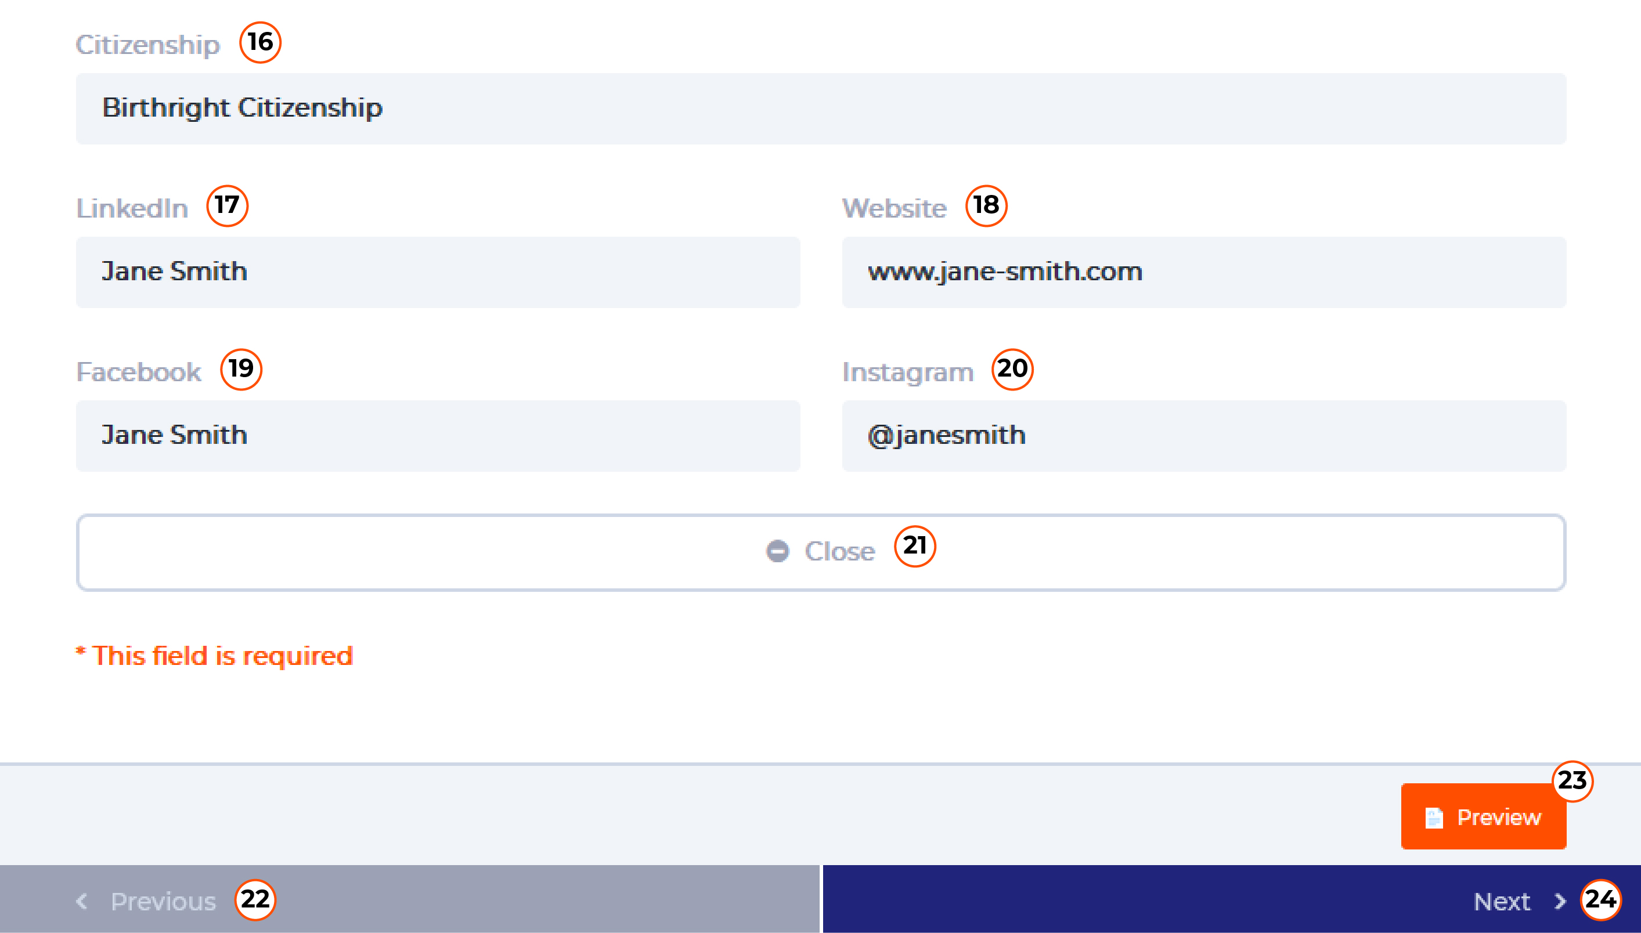
Task: Toggle the Birthright Citizenship dropdown selection
Action: pos(821,107)
